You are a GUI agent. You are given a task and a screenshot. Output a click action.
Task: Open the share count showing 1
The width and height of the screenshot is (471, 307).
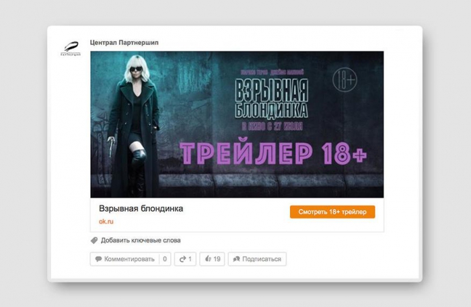[190, 259]
